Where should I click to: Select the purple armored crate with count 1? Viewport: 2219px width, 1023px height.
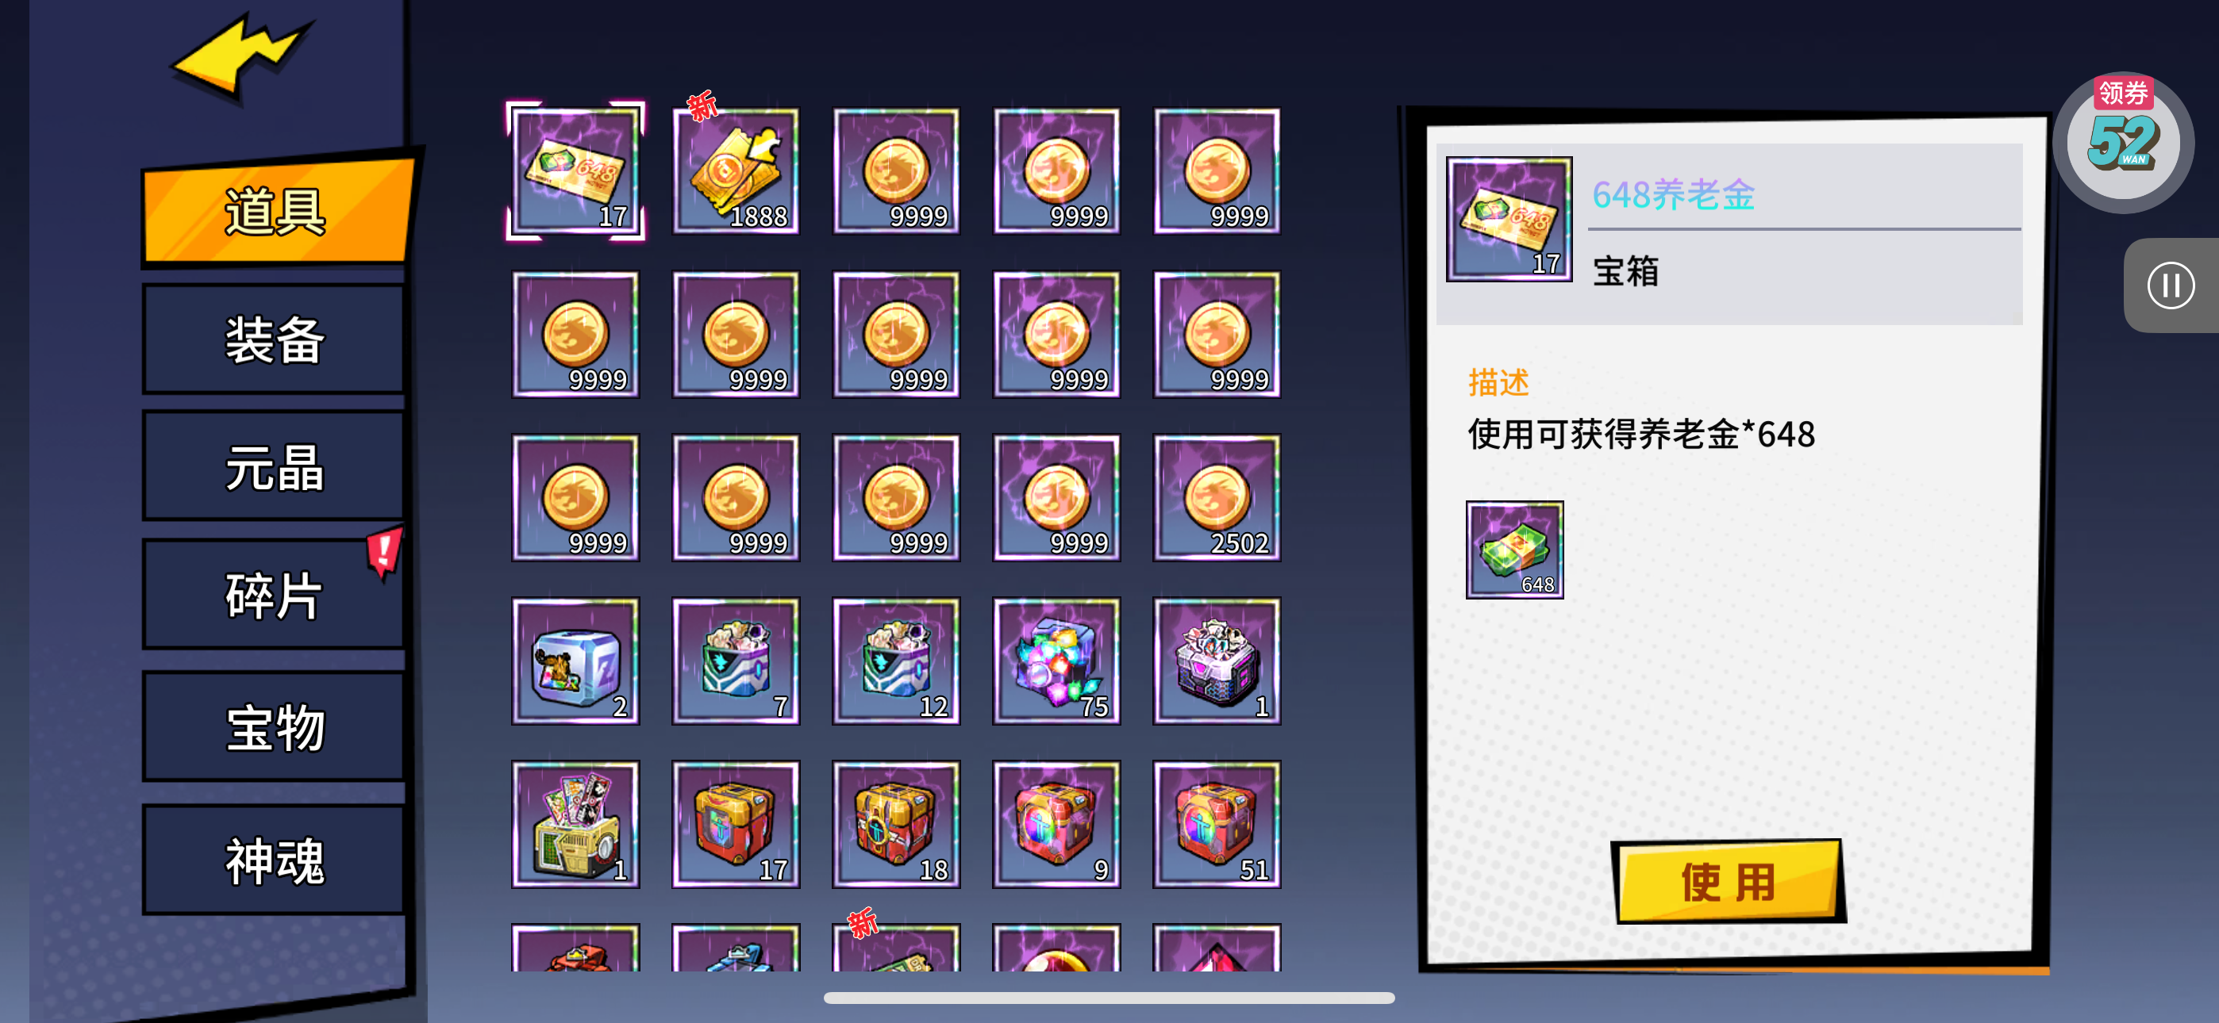tap(1217, 661)
